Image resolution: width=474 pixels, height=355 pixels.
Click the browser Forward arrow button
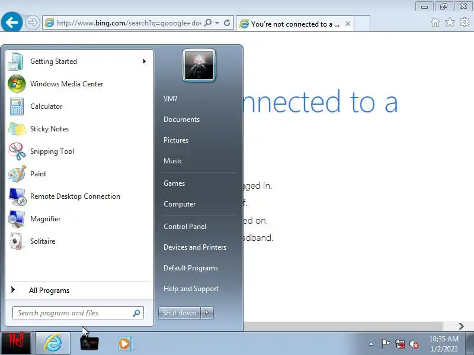tap(33, 22)
